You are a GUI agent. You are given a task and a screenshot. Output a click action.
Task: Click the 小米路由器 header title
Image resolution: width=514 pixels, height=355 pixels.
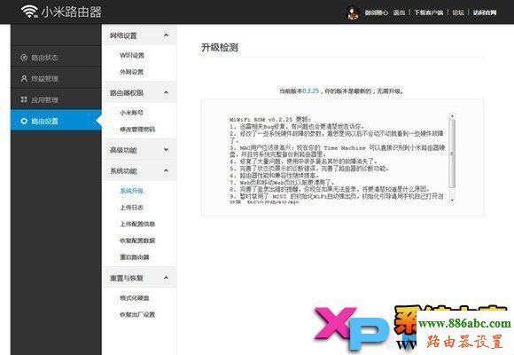pyautogui.click(x=72, y=12)
